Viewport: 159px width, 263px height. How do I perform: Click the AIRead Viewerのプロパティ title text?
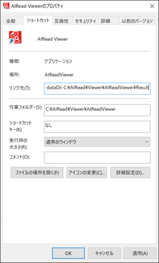pyautogui.click(x=37, y=6)
